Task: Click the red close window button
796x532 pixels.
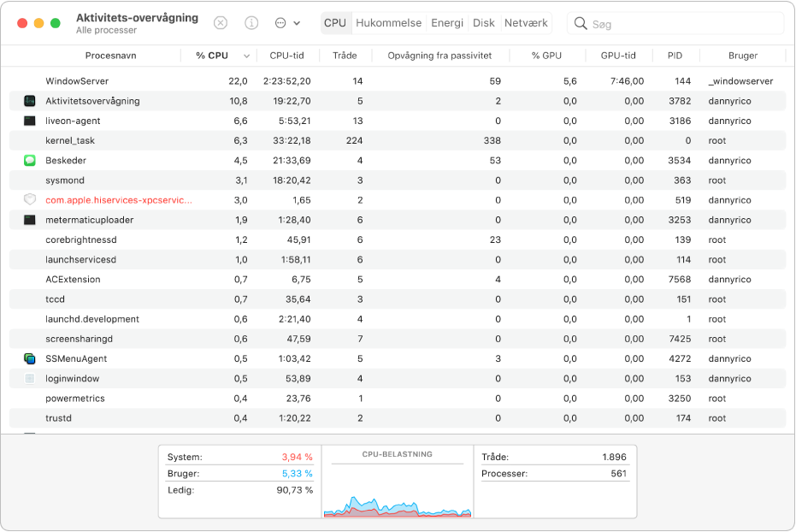Action: coord(22,23)
